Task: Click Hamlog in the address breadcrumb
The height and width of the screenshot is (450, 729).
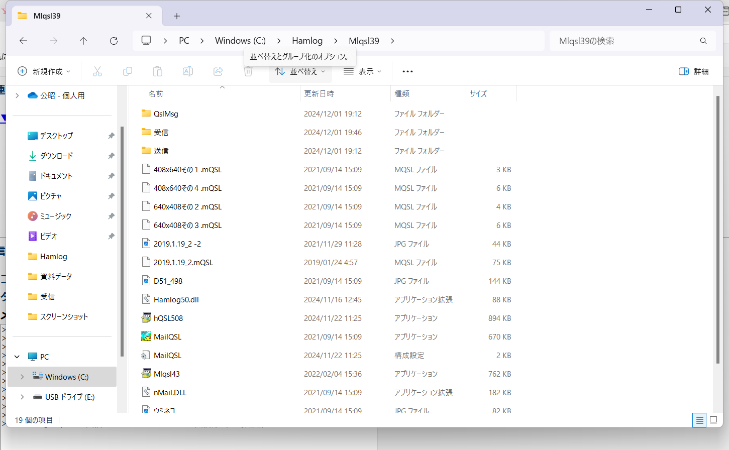Action: [x=307, y=41]
